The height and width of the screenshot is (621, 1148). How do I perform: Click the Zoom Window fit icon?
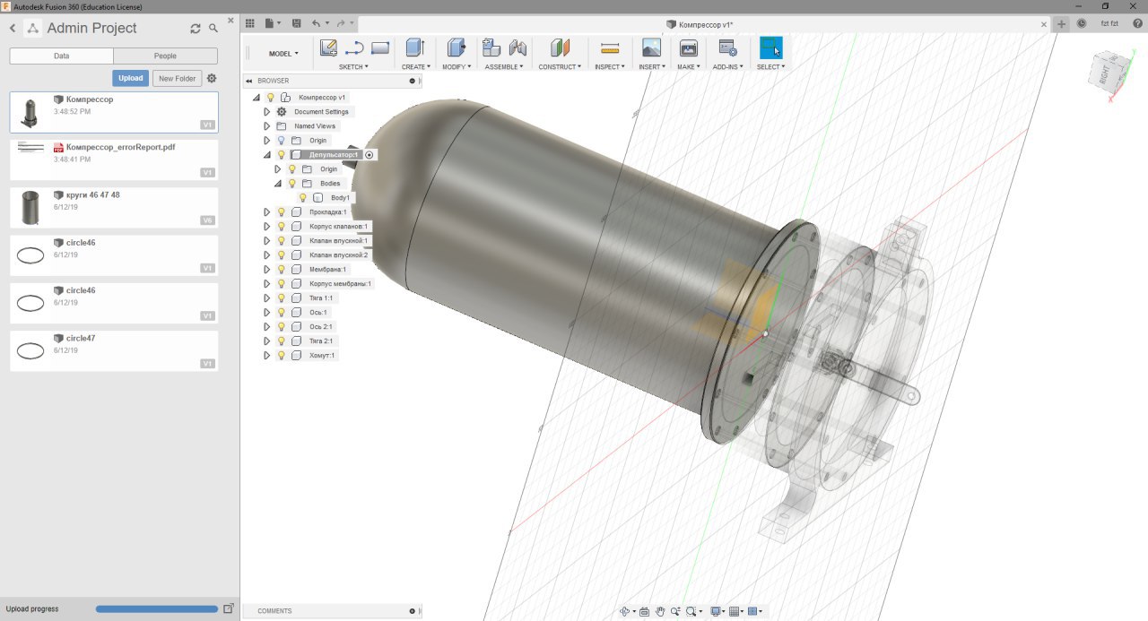coord(692,611)
